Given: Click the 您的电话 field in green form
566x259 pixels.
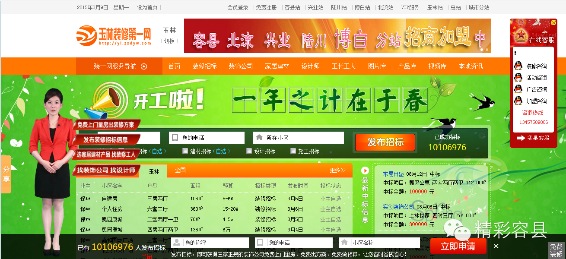Looking at the screenshot, I should coord(207,138).
